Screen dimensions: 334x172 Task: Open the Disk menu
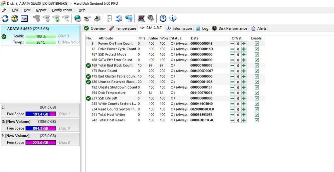pos(15,10)
